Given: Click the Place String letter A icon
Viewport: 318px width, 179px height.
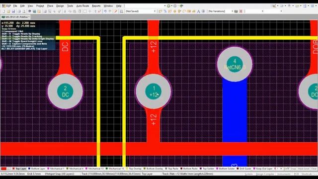Looking at the screenshot, I should (198, 11).
